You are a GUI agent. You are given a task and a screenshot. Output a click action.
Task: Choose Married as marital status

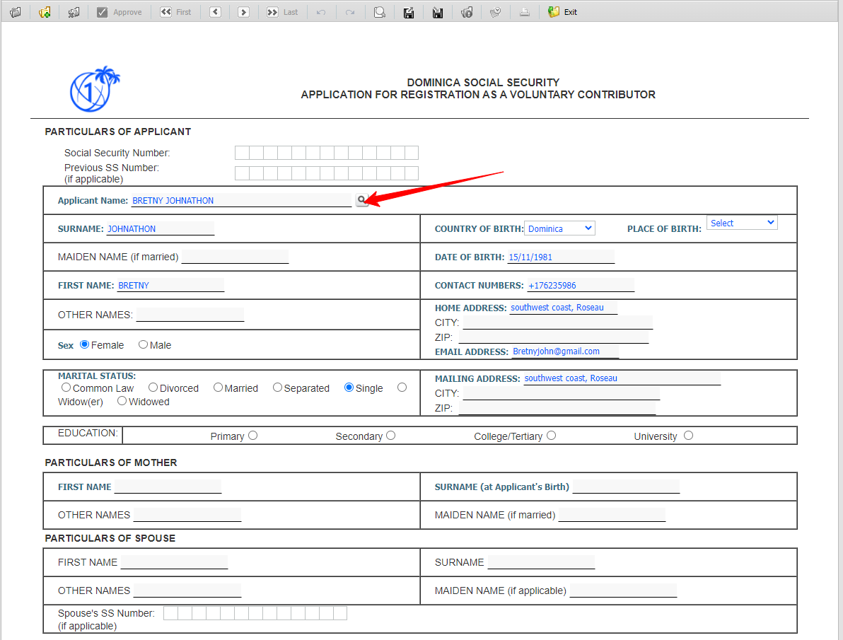point(219,388)
